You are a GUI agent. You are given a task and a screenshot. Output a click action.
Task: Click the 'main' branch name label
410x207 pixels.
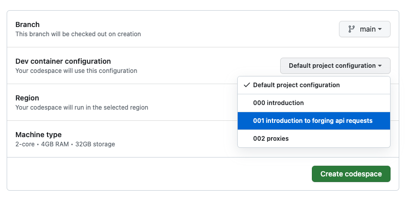pyautogui.click(x=368, y=29)
